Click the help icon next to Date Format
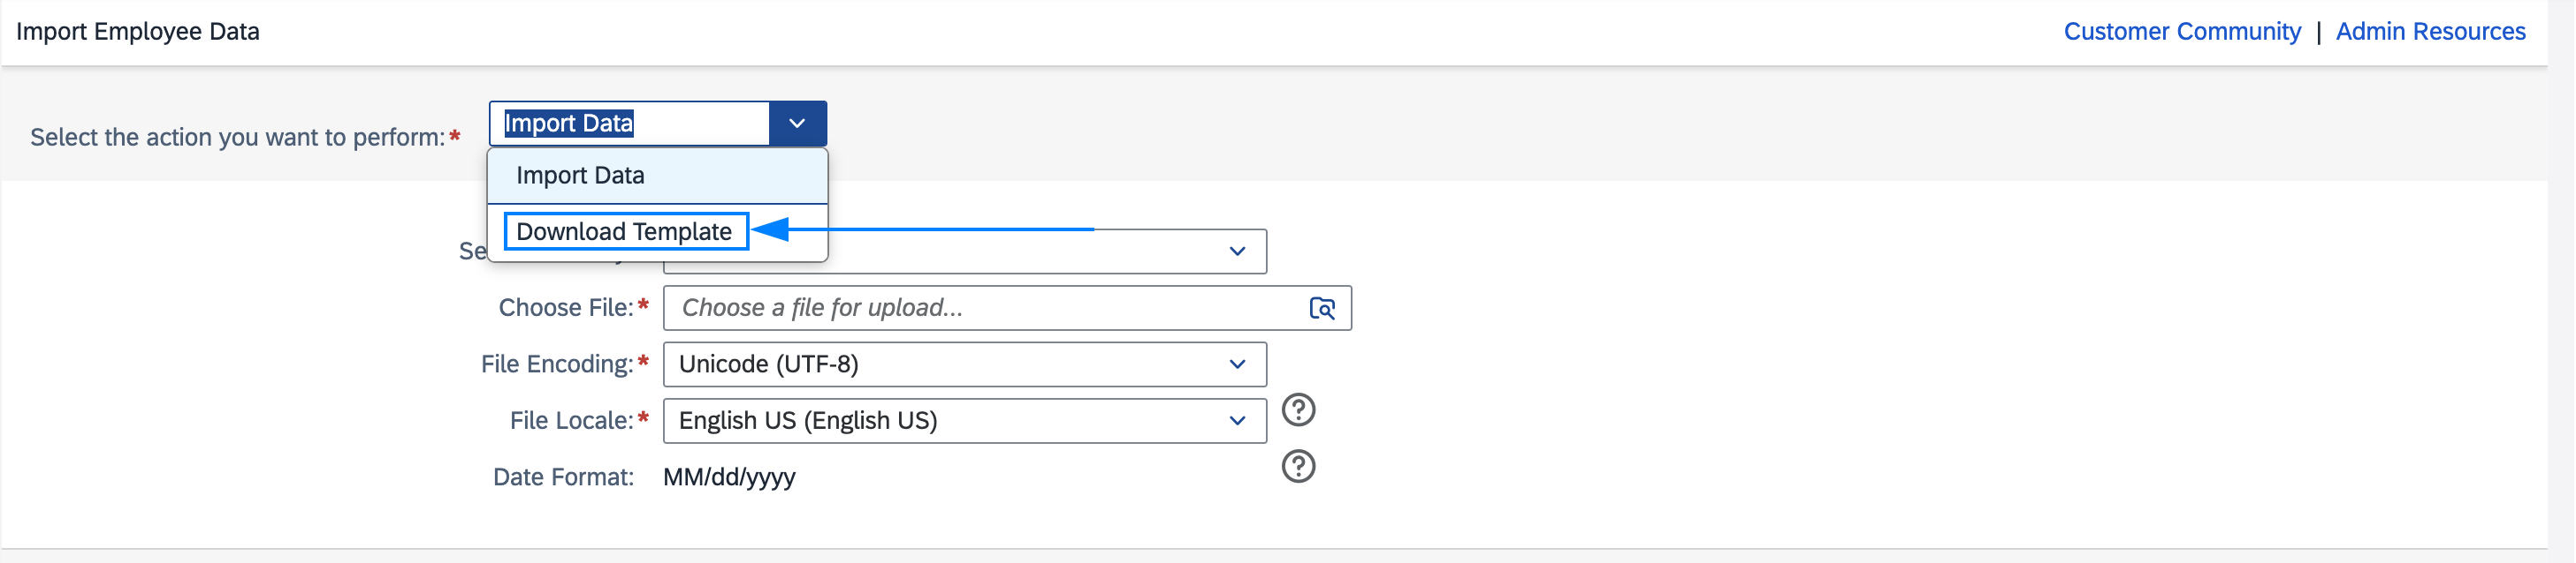The height and width of the screenshot is (563, 2576). click(1298, 466)
